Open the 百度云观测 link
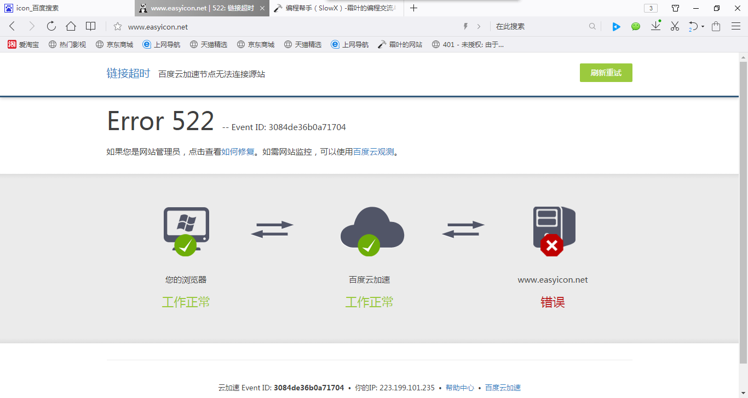Image resolution: width=748 pixels, height=398 pixels. [x=373, y=152]
